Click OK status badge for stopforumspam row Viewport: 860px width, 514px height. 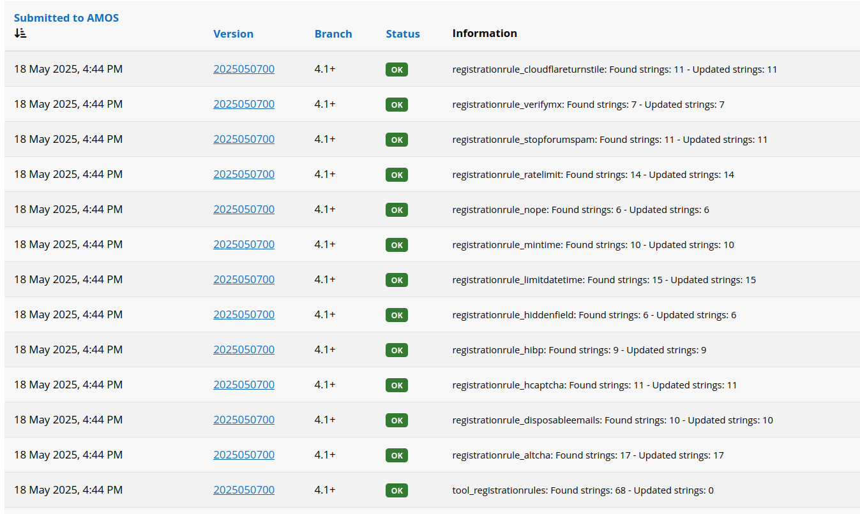[396, 140]
